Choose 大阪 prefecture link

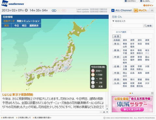click(x=147, y=66)
